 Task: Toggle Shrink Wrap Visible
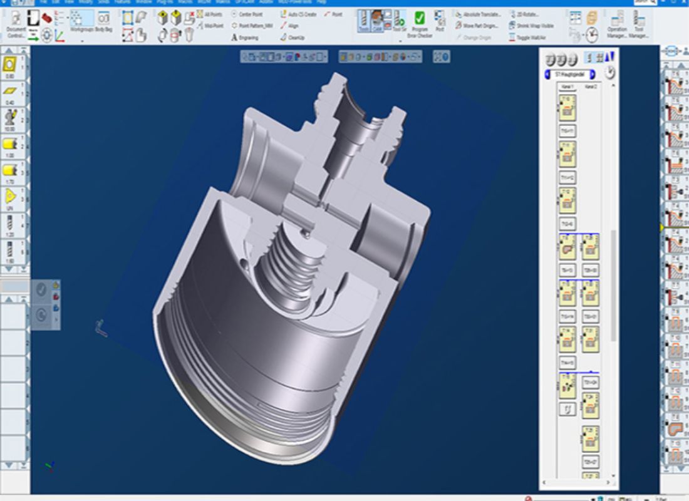[x=531, y=26]
